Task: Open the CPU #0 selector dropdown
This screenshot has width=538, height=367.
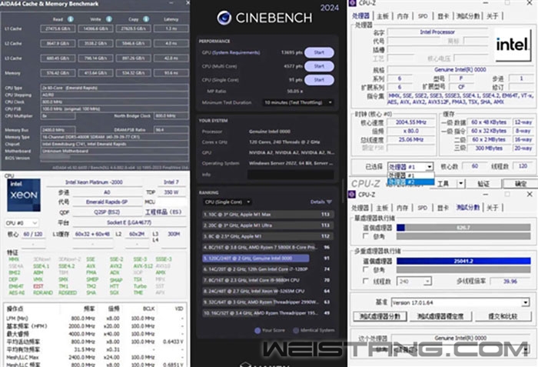Action: coord(22,223)
